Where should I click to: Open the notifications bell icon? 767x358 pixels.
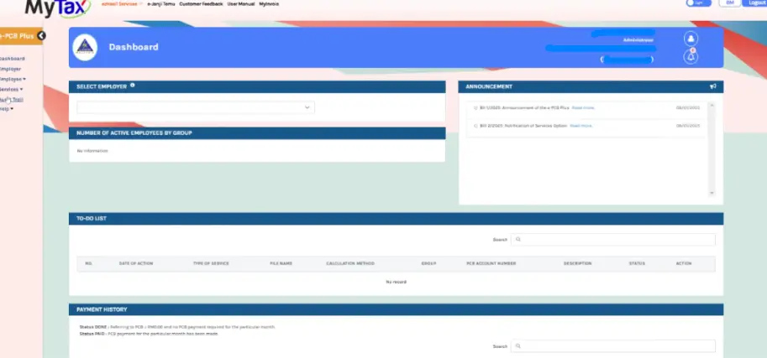coord(691,57)
